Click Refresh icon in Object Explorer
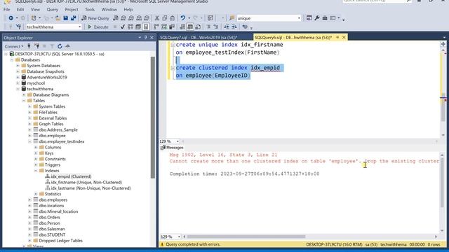 pyautogui.click(x=60, y=46)
